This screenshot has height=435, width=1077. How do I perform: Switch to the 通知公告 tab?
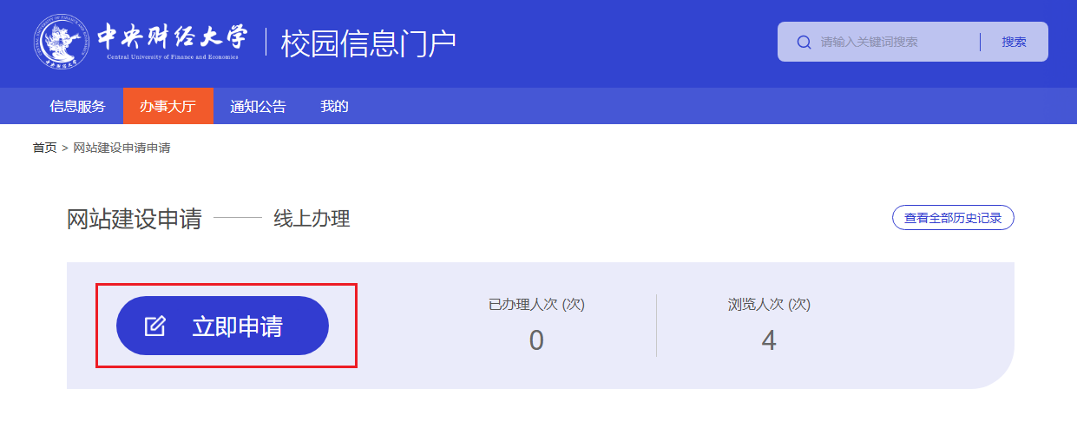pos(258,106)
